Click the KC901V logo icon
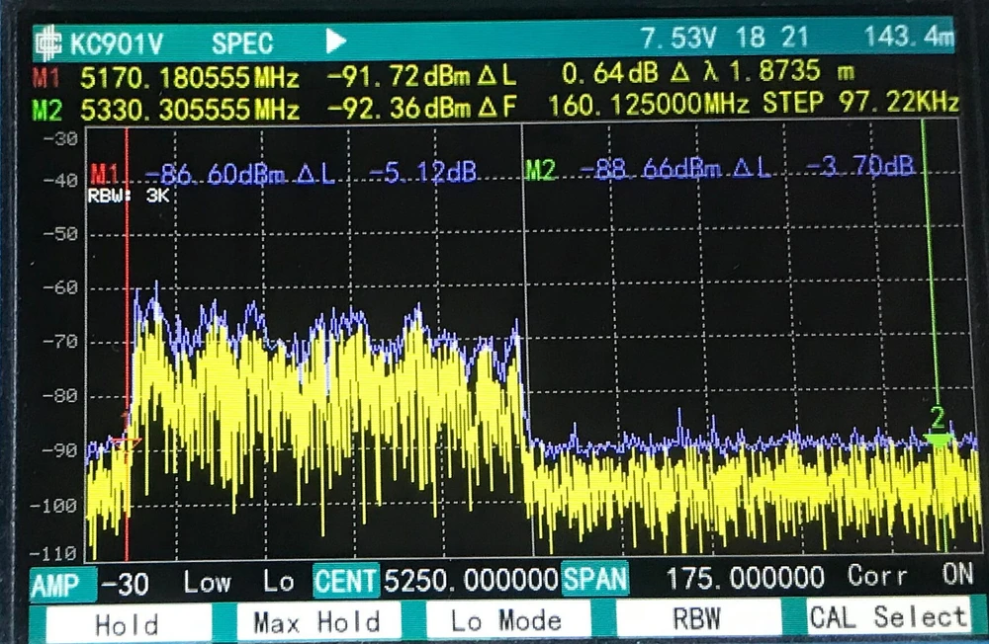Viewport: 989px width, 644px height. pos(48,41)
